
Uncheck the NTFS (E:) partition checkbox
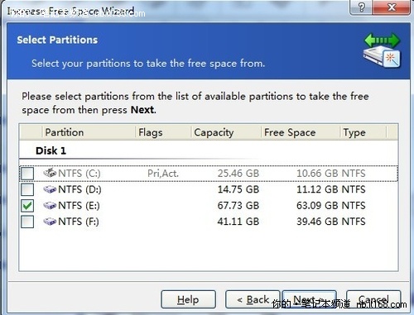coord(27,206)
